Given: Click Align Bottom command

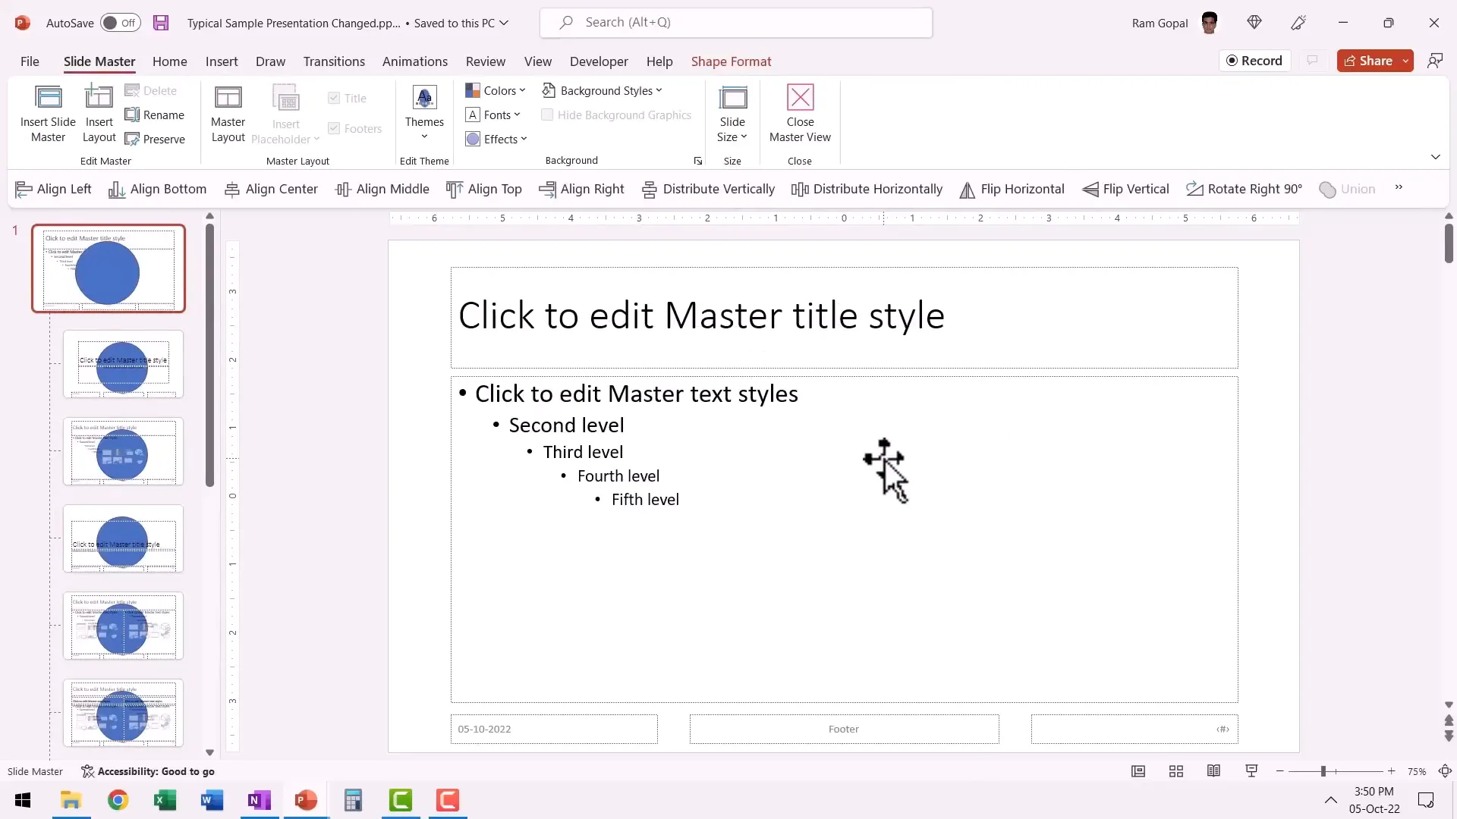Looking at the screenshot, I should pyautogui.click(x=157, y=189).
